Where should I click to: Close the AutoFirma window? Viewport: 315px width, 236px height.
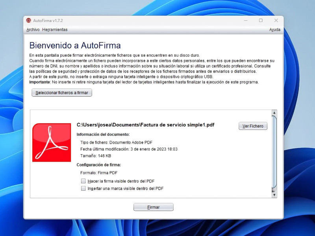click(276, 20)
